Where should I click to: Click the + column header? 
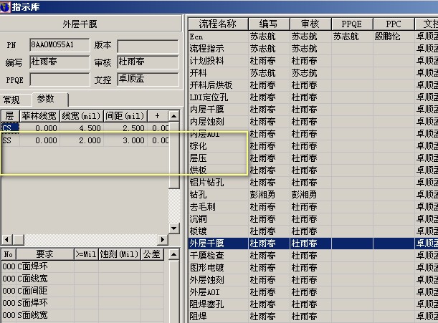[x=158, y=116]
